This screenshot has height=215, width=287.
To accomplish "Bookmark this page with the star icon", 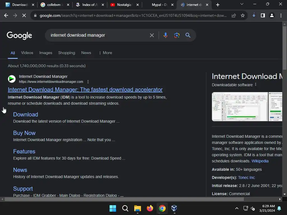I will [243, 16].
